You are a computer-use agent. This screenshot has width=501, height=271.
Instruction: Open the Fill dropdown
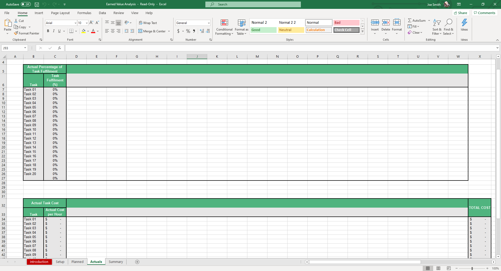pos(414,27)
